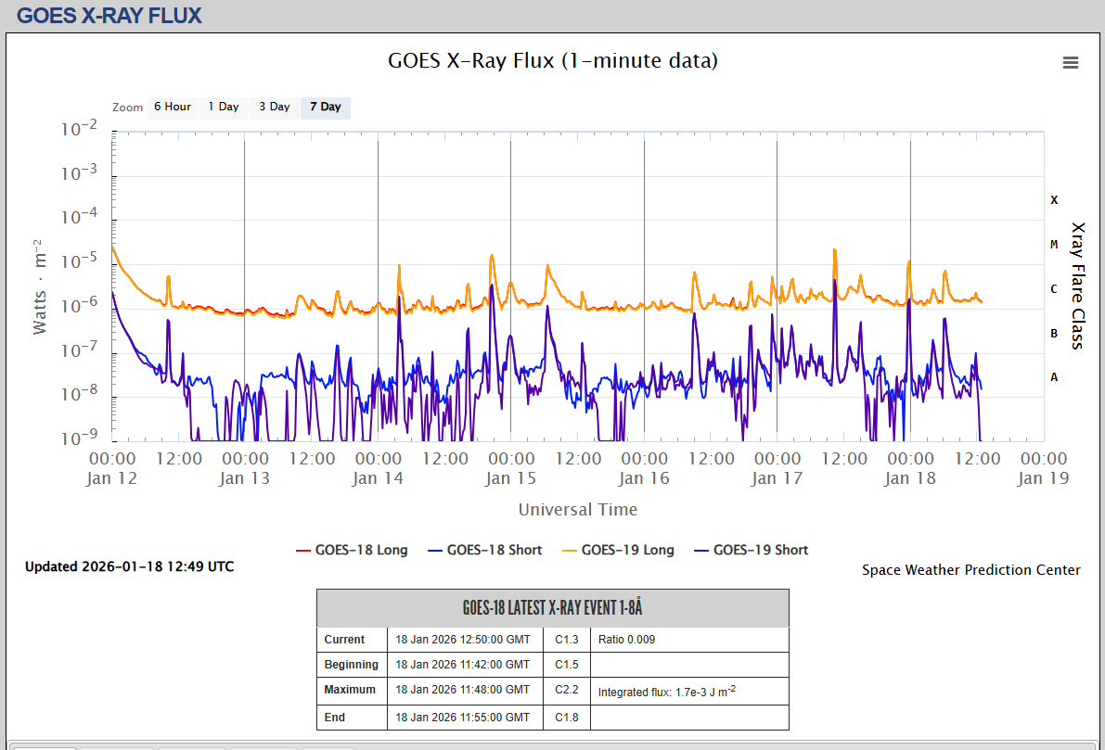Set zoom range to 1 Day
Screen dimensions: 1105x750
click(x=223, y=107)
